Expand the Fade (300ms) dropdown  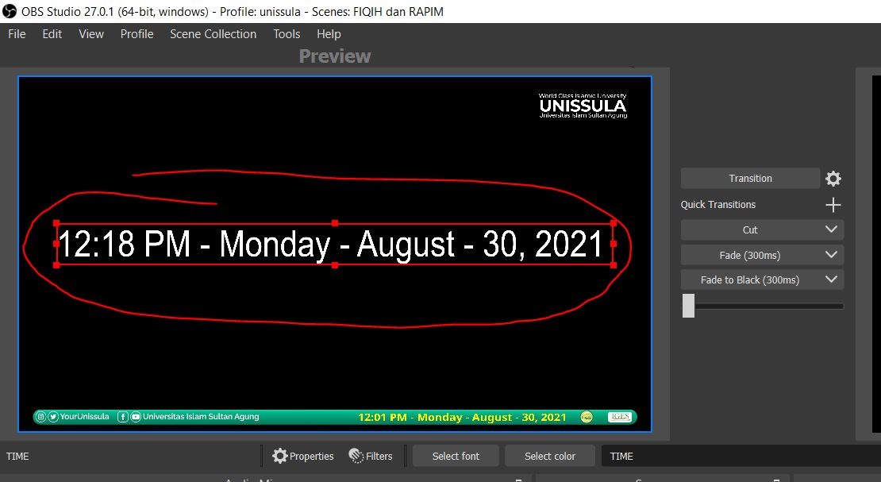click(x=831, y=254)
